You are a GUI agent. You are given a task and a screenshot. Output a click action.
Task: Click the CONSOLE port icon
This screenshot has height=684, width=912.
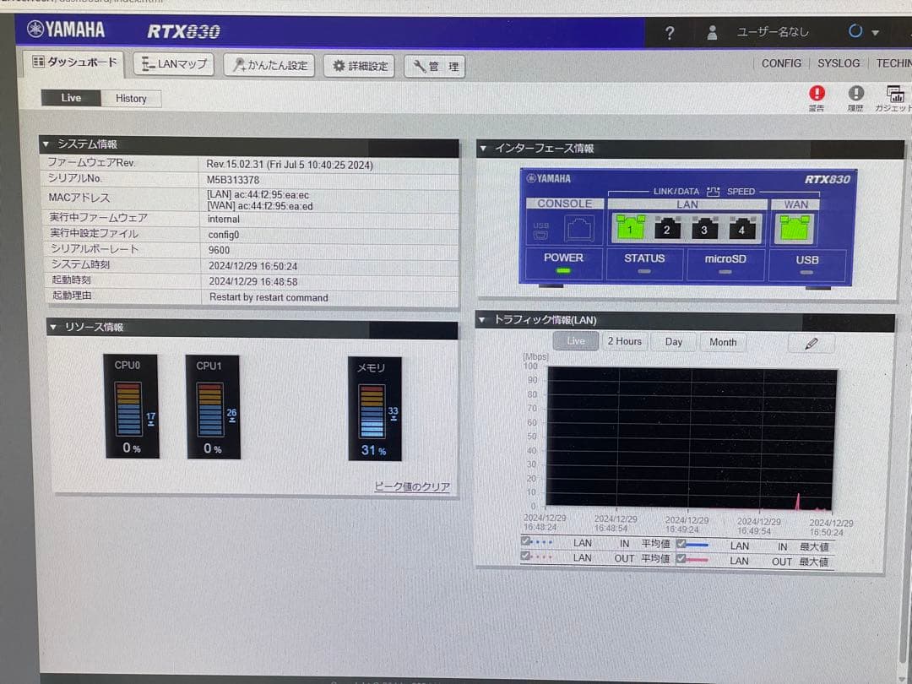pos(578,228)
